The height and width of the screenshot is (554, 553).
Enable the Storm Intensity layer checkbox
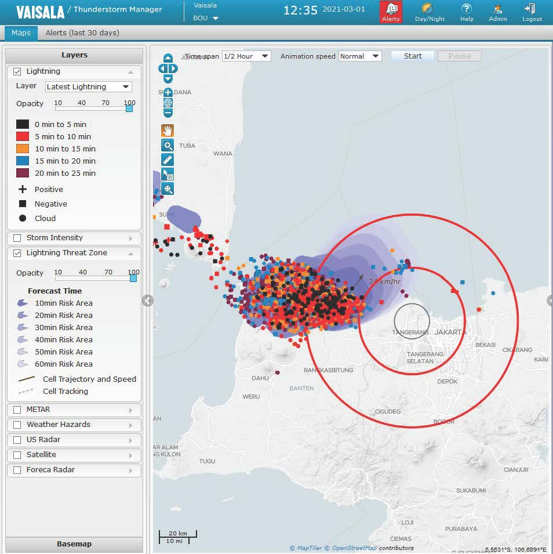tap(17, 238)
